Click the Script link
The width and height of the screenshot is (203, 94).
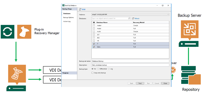pyautogui.click(x=84, y=9)
